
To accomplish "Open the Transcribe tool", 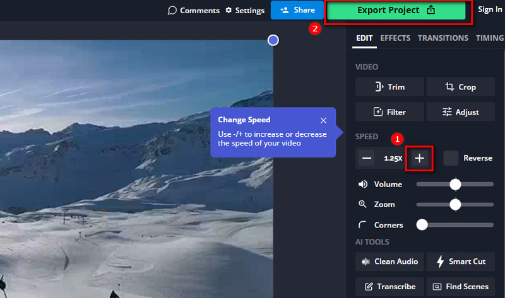I will click(389, 287).
